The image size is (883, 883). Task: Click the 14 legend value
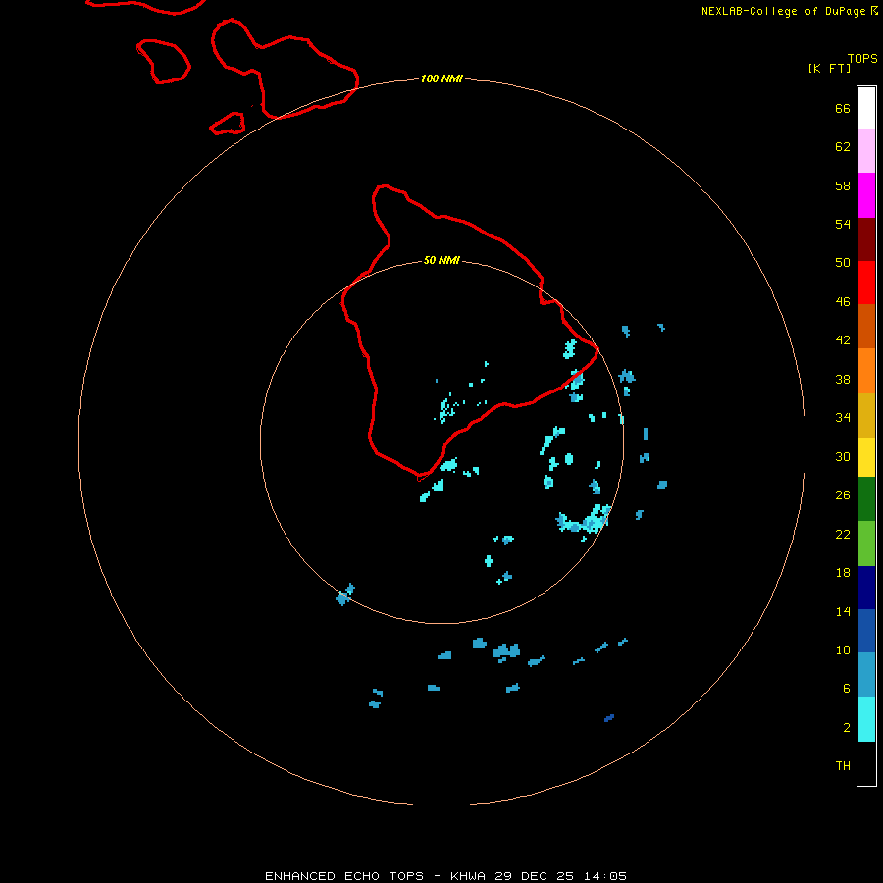pos(843,612)
